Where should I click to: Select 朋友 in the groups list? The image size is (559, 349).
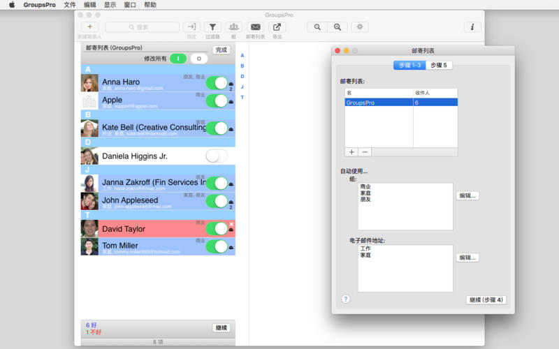tap(365, 199)
